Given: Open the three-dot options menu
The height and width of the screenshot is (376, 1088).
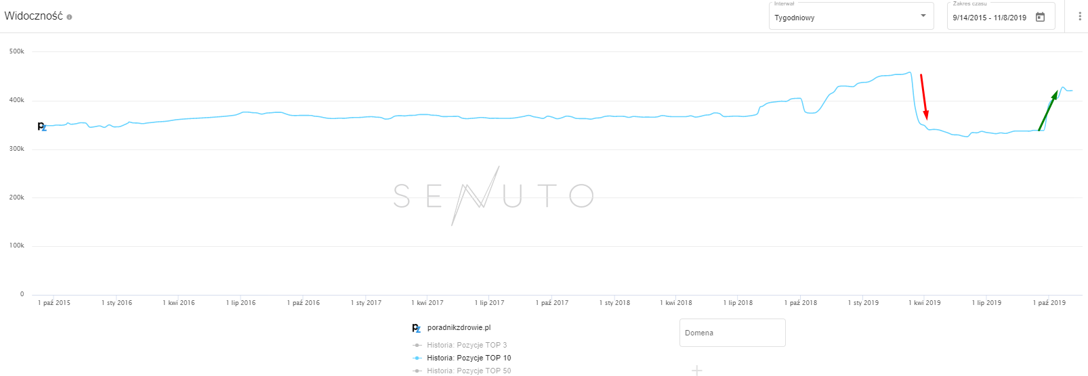Looking at the screenshot, I should [x=1080, y=16].
